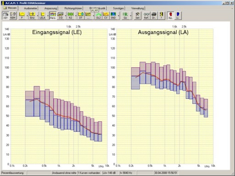
Task: Open the small arrow at menu bar's right end
Action: 232,9
